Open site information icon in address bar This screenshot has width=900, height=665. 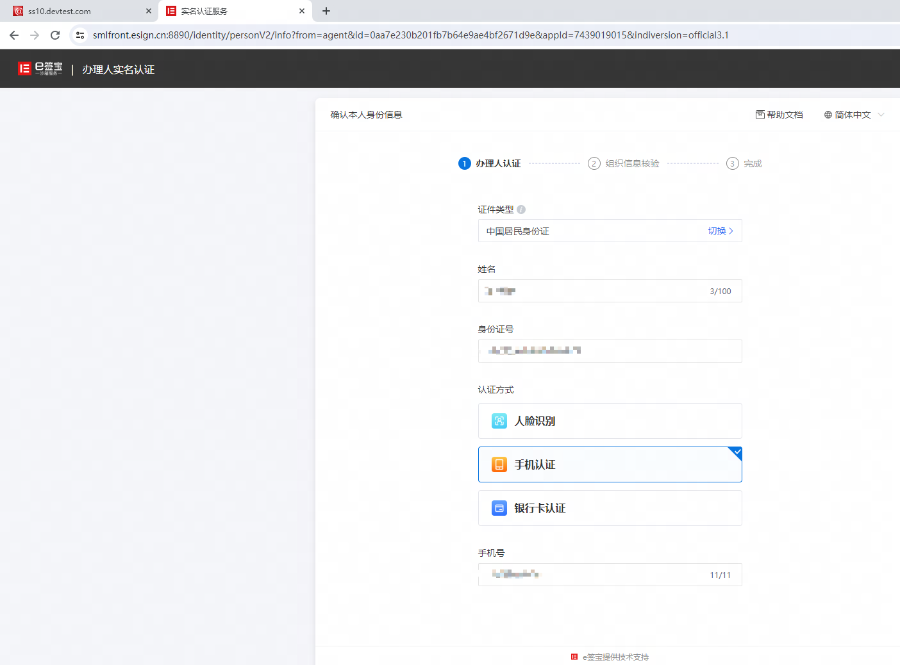80,35
